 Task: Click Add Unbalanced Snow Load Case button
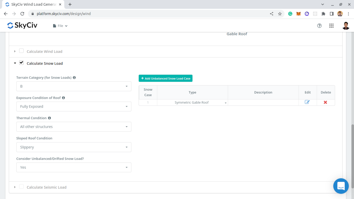point(165,78)
